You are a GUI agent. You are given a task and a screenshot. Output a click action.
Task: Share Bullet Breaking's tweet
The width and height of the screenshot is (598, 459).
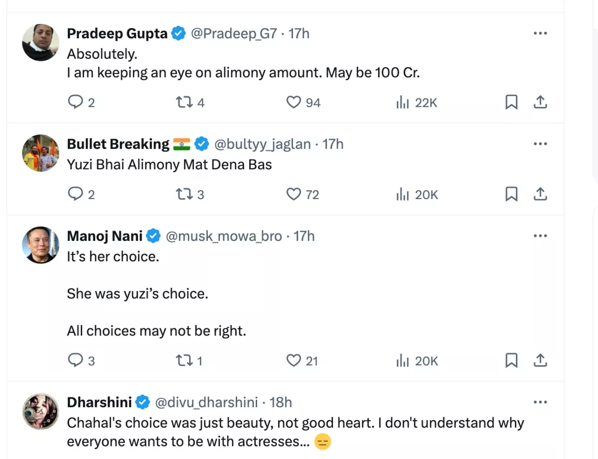click(540, 194)
